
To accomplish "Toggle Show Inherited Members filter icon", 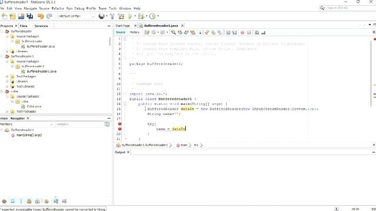I will 4,201.
